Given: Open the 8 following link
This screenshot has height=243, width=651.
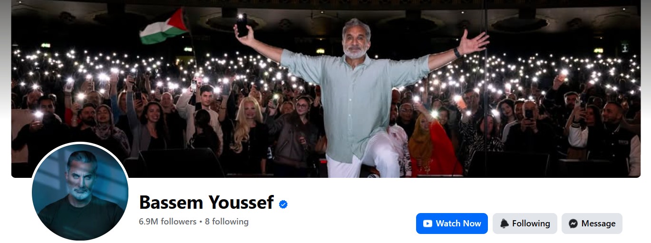Looking at the screenshot, I should pyautogui.click(x=227, y=222).
